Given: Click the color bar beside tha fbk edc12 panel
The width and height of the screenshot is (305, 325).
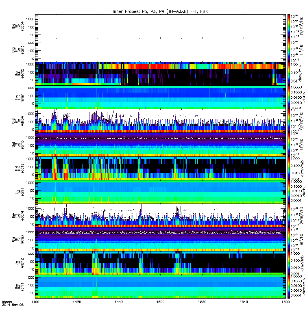Looking at the screenshot, I should [289, 74].
